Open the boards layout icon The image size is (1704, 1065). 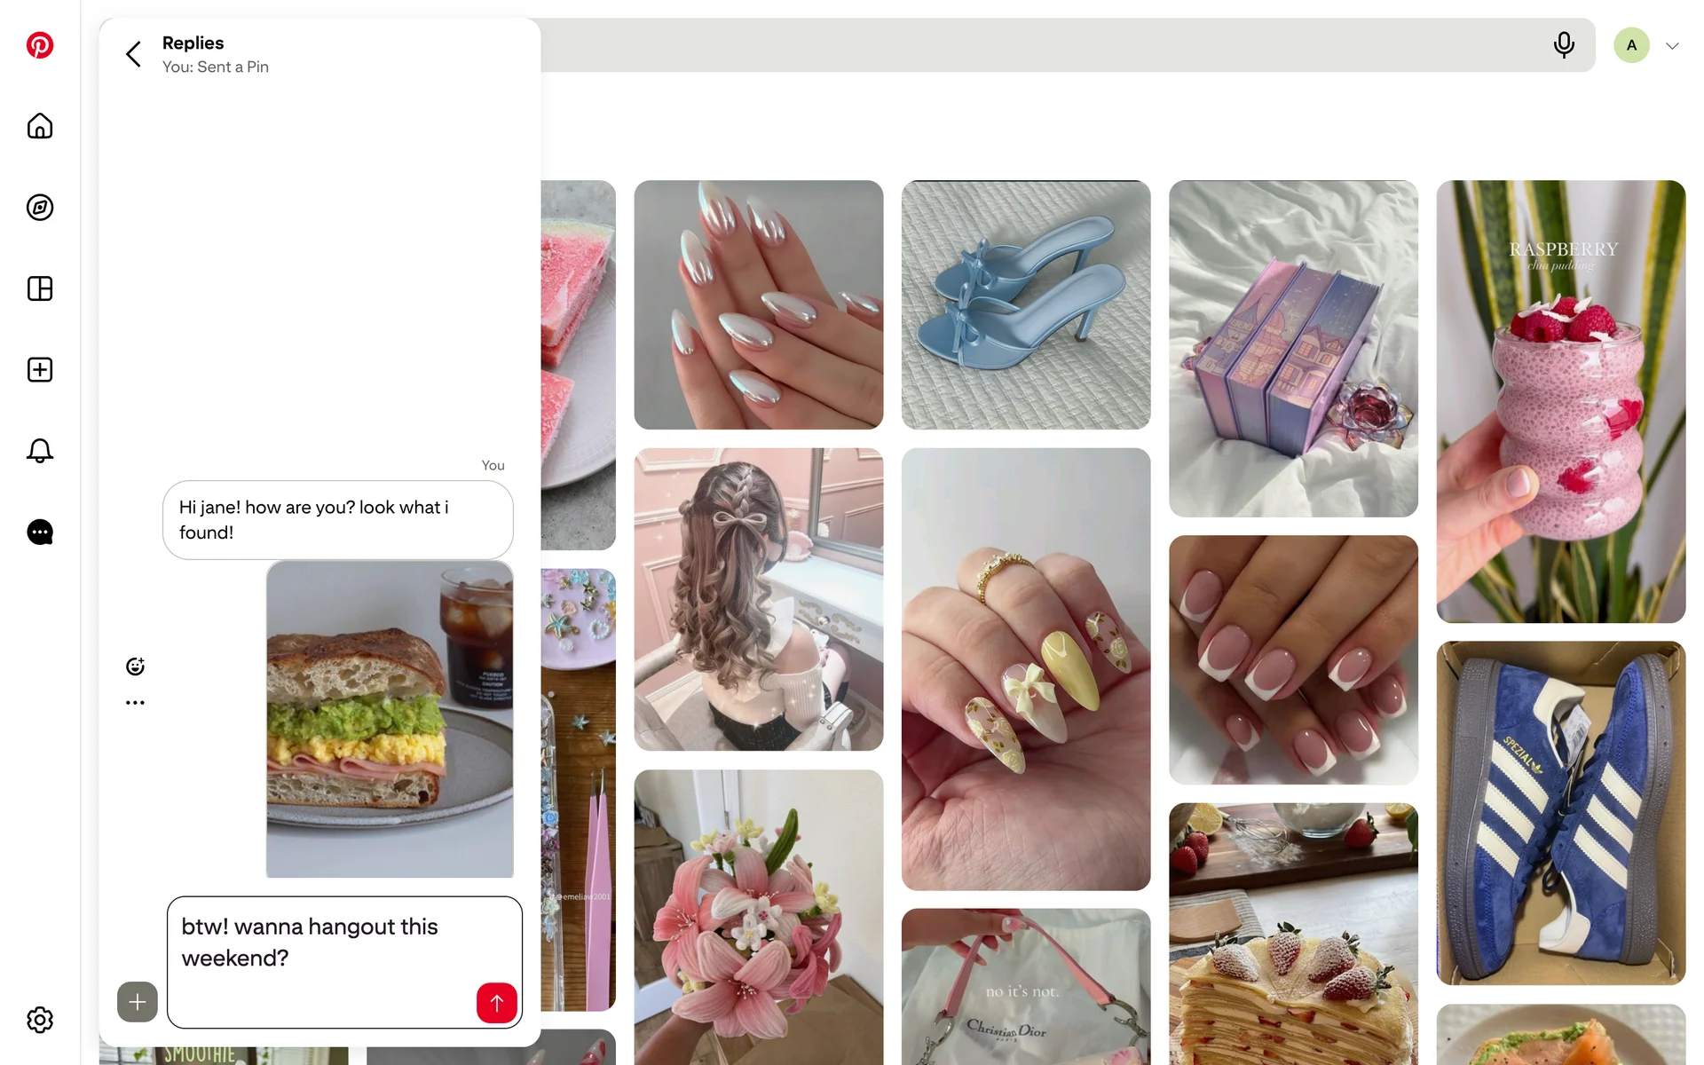tap(40, 288)
